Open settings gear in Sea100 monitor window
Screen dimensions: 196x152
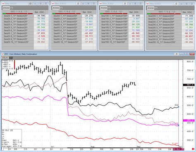pos(125,4)
